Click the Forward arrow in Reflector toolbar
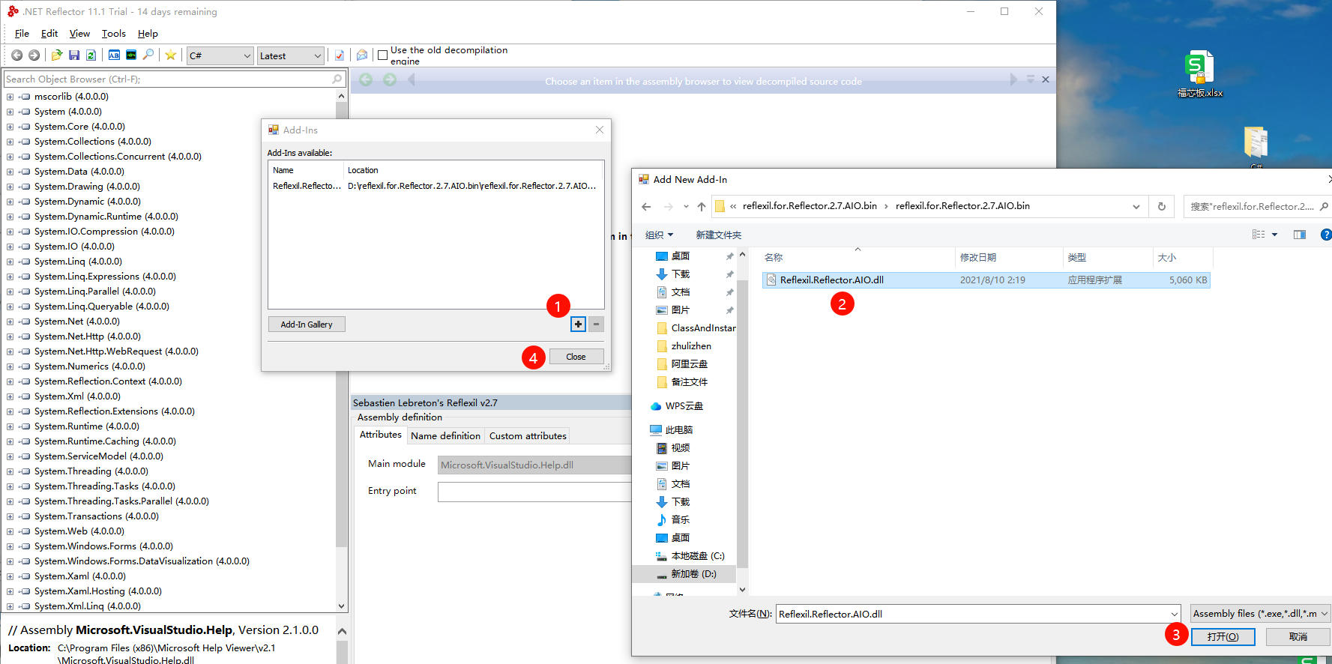This screenshot has height=664, width=1332. click(34, 55)
